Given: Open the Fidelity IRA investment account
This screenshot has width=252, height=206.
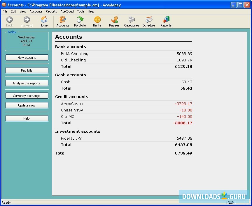Looking at the screenshot, I should [72, 138].
